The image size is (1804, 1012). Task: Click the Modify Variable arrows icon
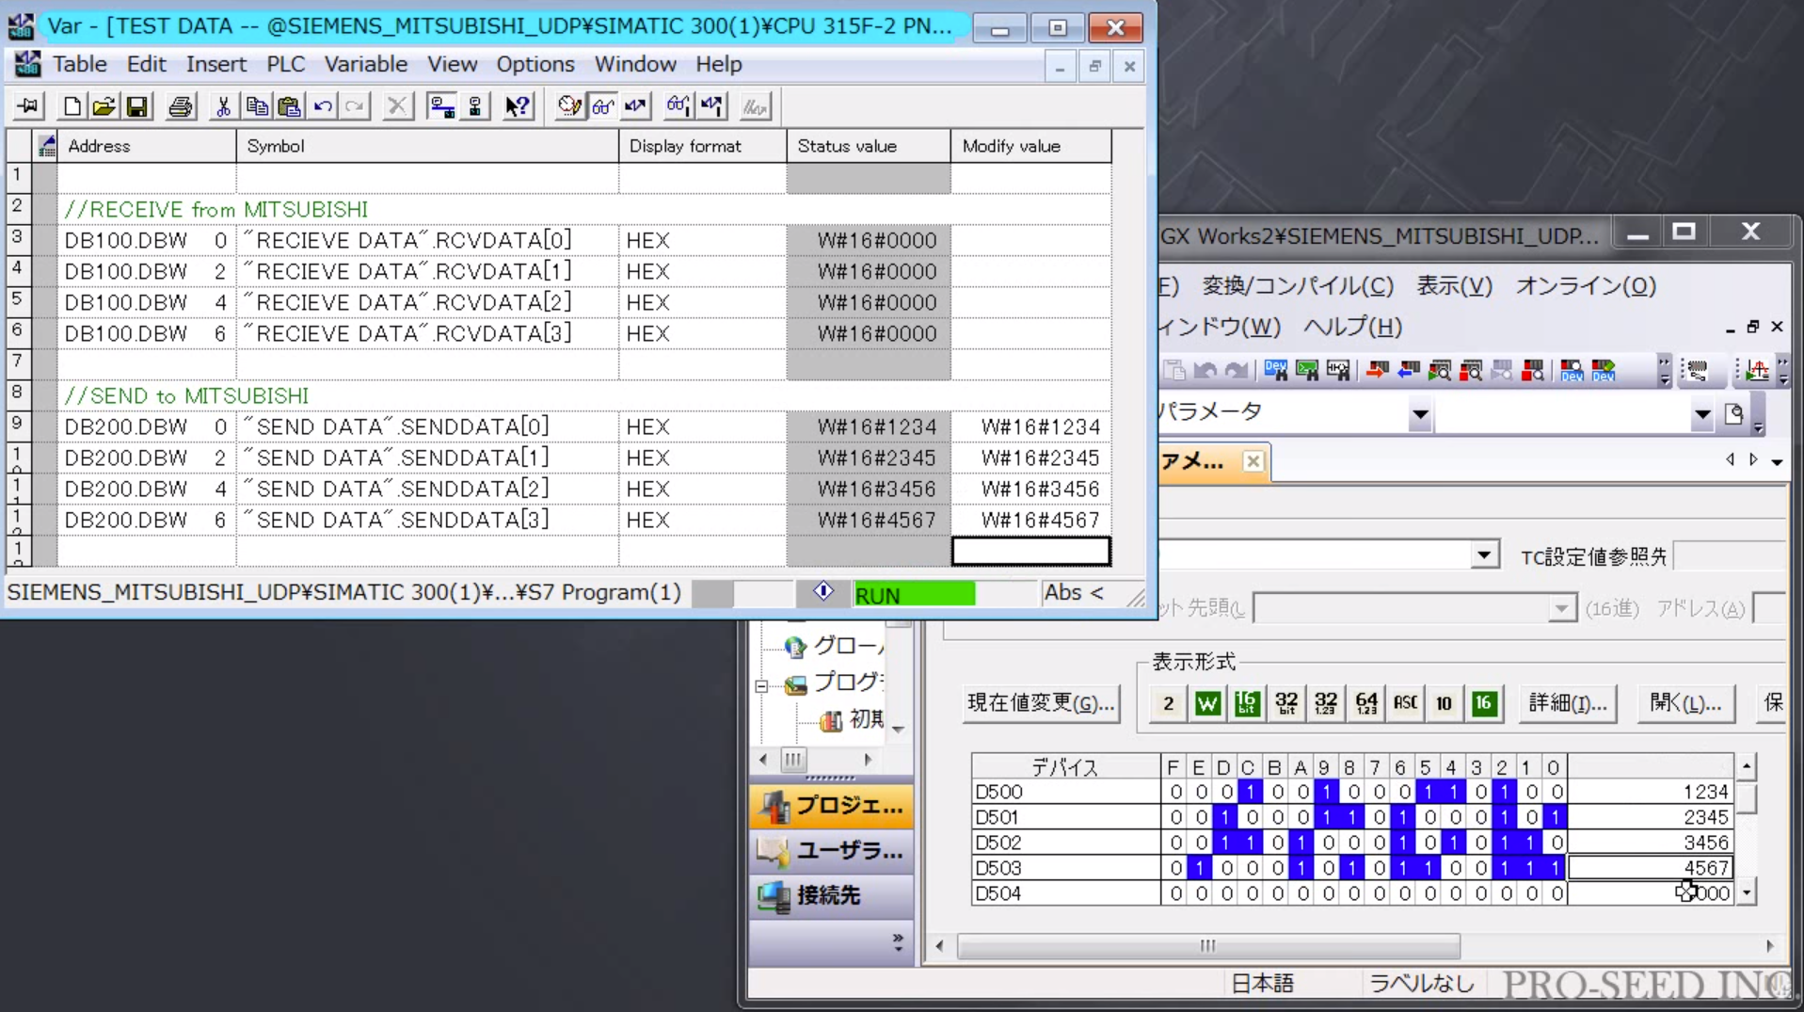(635, 106)
